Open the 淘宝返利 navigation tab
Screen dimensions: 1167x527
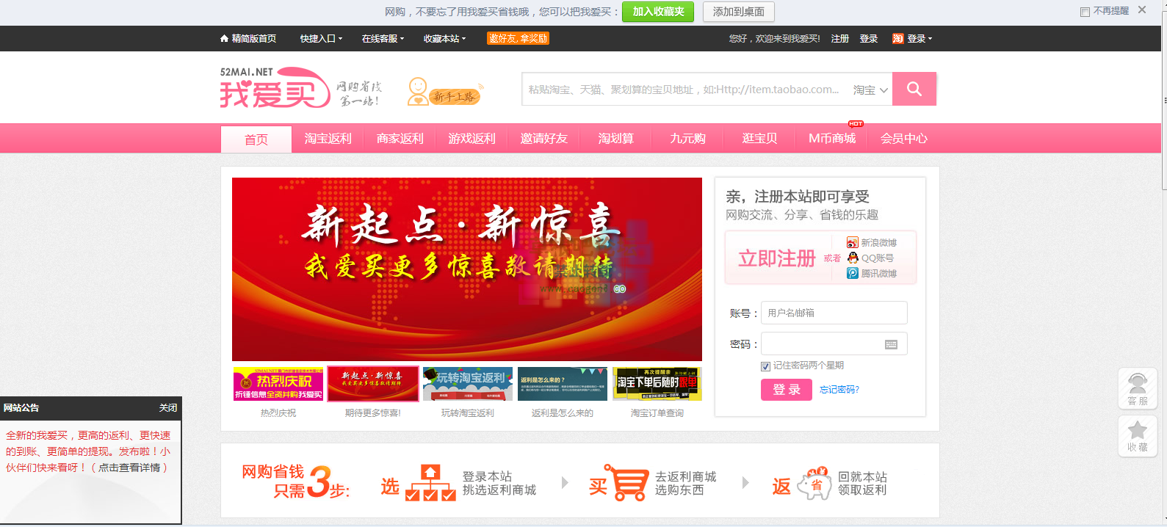tap(328, 138)
